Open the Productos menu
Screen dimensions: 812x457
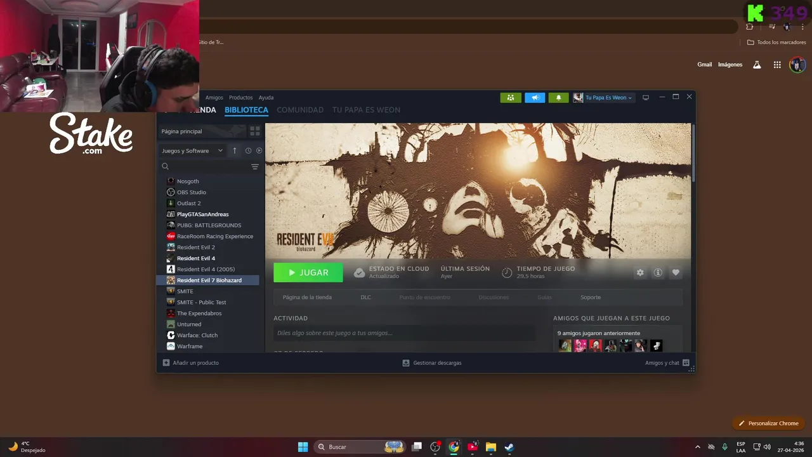coord(241,98)
